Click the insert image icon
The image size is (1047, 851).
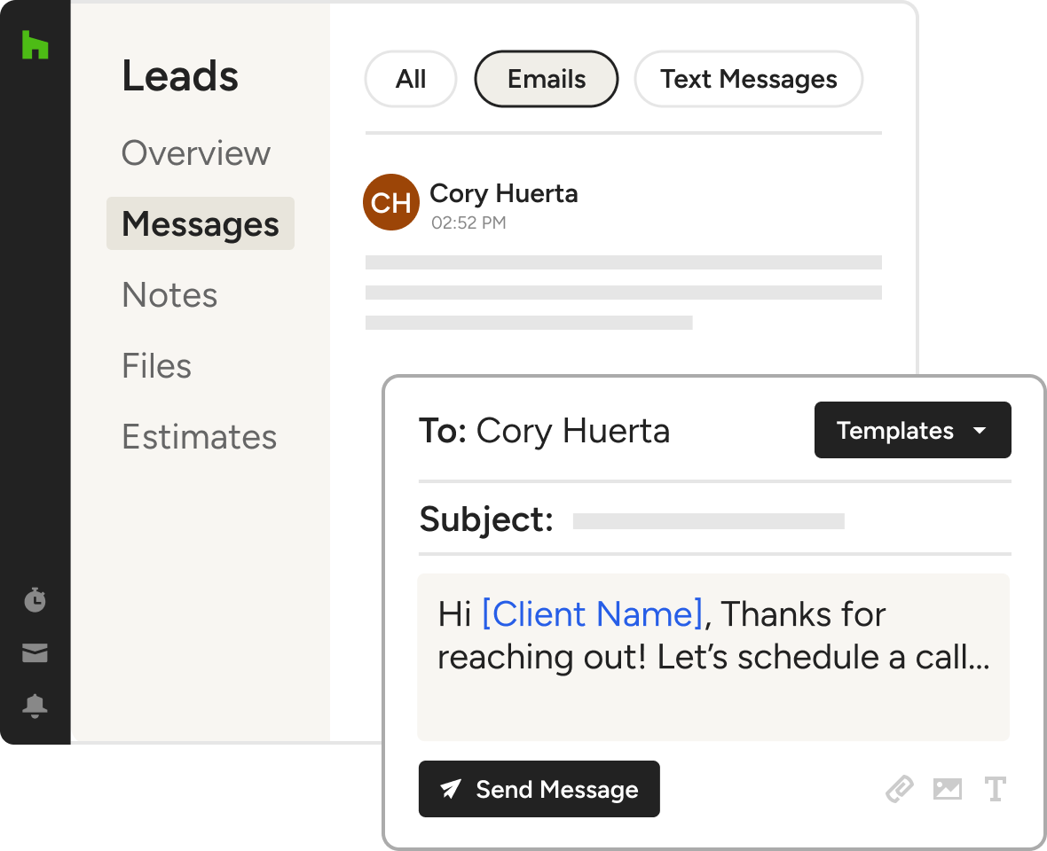pyautogui.click(x=947, y=789)
